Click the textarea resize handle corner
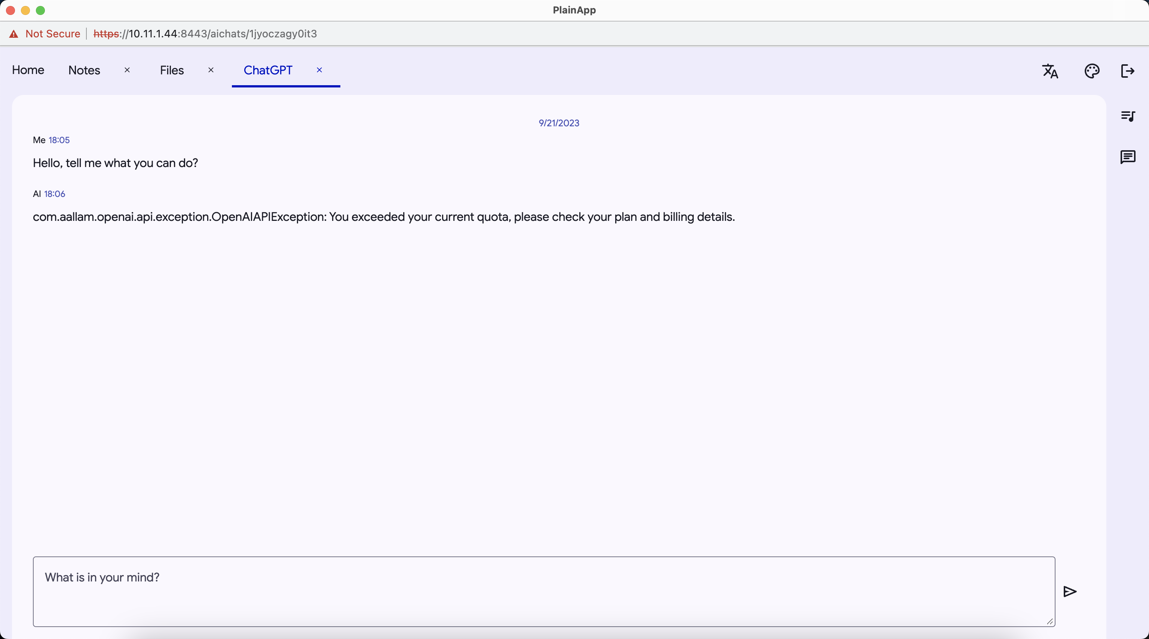 [x=1050, y=621]
